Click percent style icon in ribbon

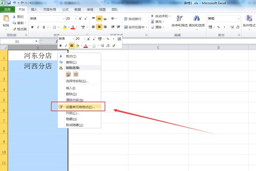pos(218,27)
